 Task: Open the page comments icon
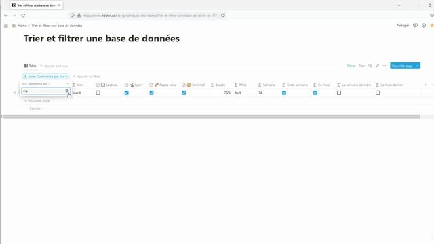(415, 26)
